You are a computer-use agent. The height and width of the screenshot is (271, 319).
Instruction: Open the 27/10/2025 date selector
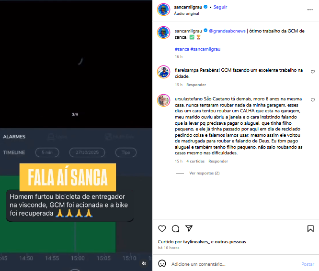coord(87,152)
